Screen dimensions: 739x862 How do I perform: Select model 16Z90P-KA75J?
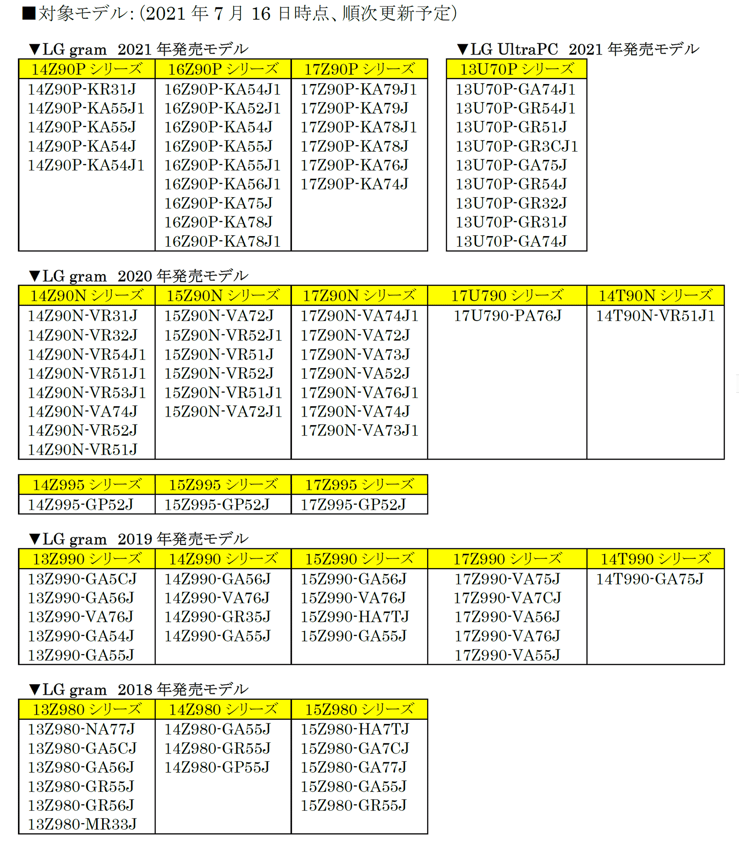pos(218,203)
